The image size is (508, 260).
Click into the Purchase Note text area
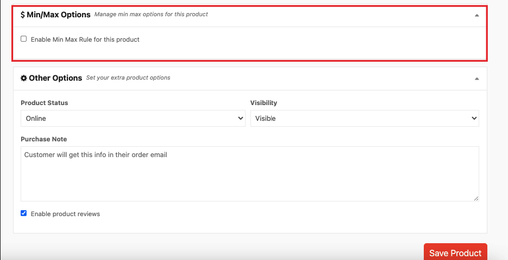pos(250,174)
